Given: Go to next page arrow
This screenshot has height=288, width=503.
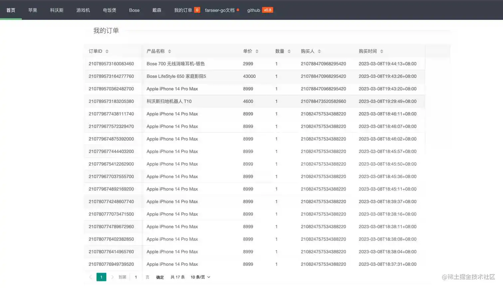Looking at the screenshot, I should [x=112, y=277].
